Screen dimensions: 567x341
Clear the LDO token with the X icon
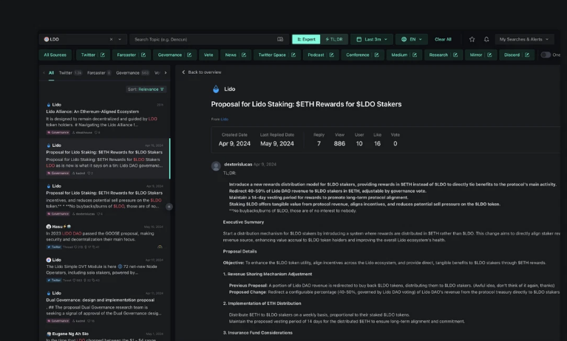[111, 39]
